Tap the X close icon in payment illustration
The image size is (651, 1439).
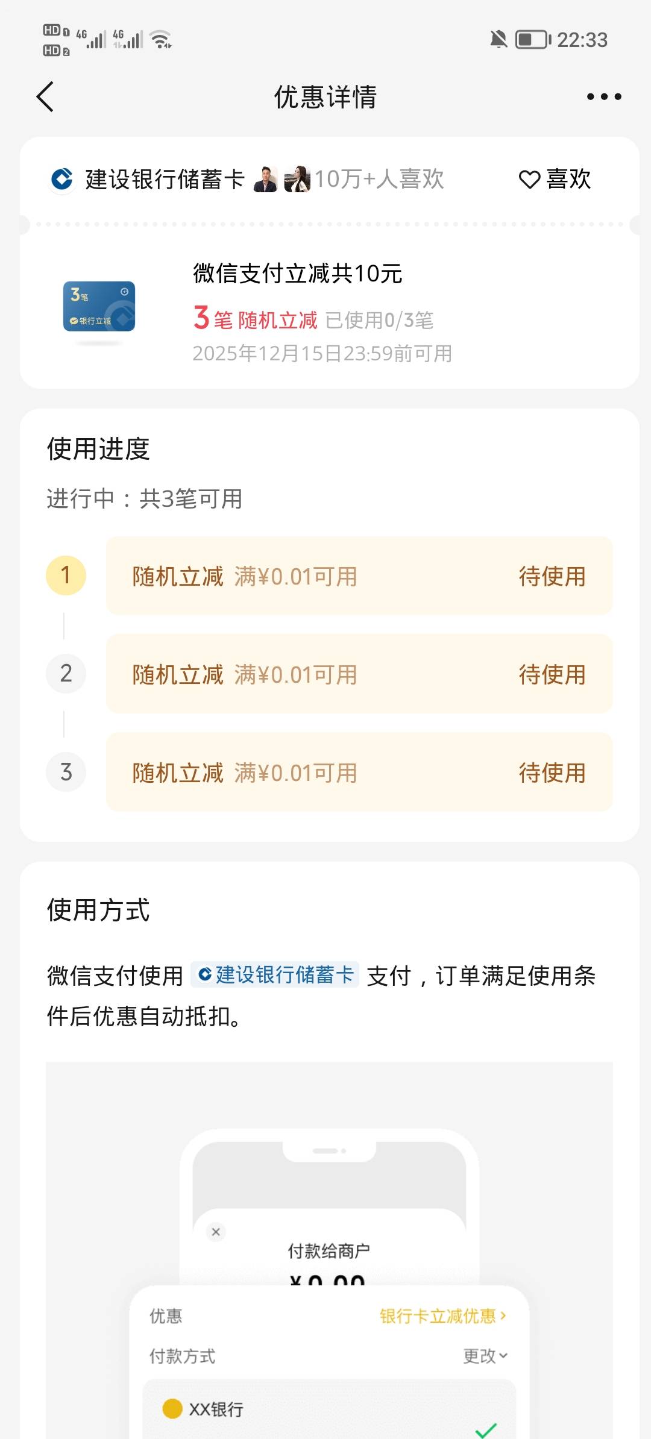216,1232
